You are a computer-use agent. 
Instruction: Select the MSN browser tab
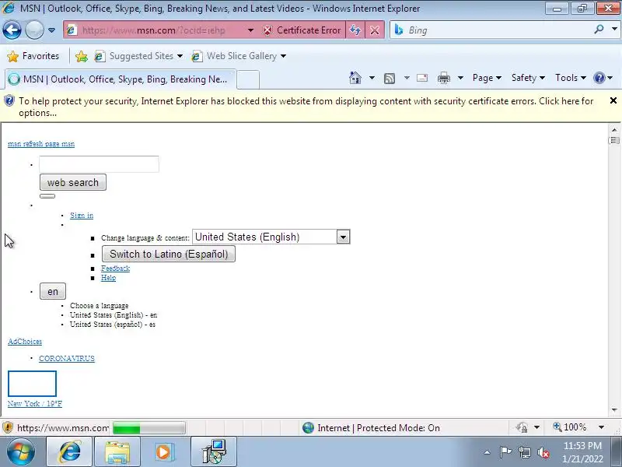[121, 79]
